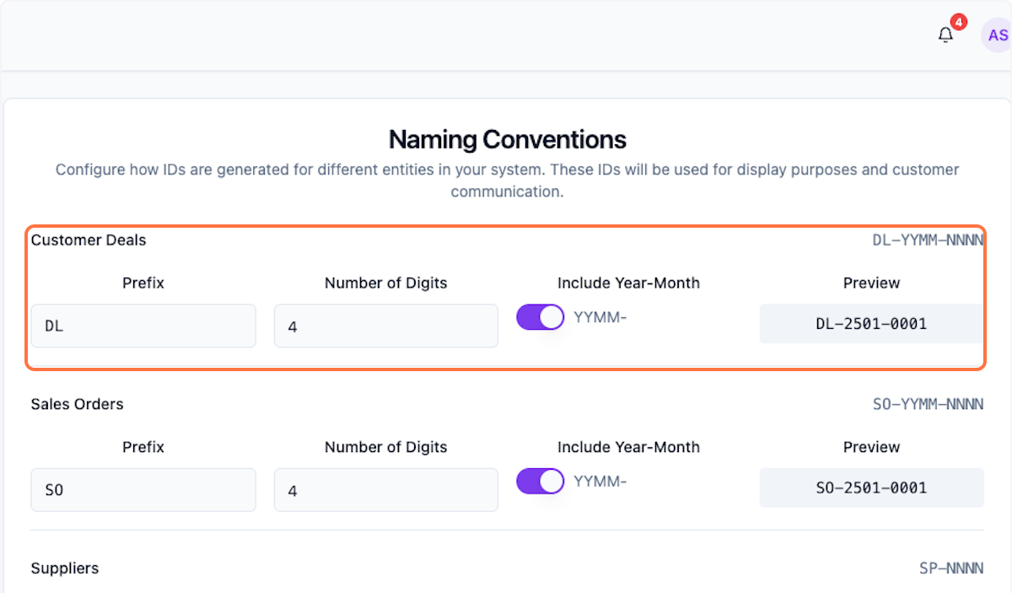Open the notifications bell icon

(945, 35)
